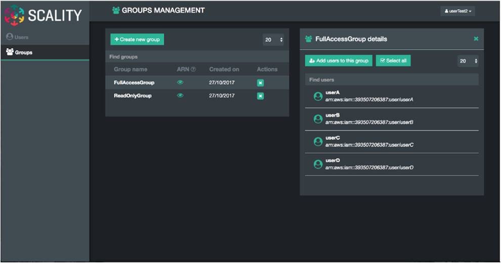Click ReadOnlyGroup created date 27/10/2017

pyautogui.click(x=222, y=95)
